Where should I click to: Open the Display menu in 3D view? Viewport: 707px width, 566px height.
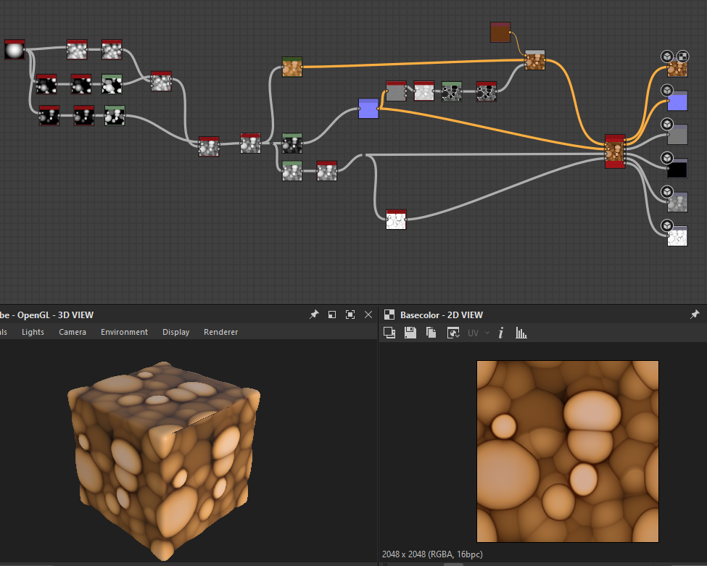coord(175,332)
